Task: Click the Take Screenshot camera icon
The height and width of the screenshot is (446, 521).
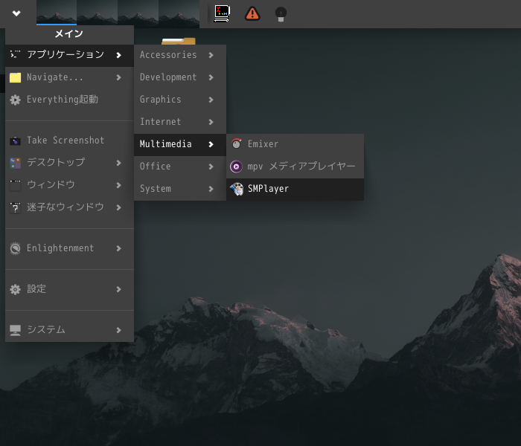Action: pos(15,140)
